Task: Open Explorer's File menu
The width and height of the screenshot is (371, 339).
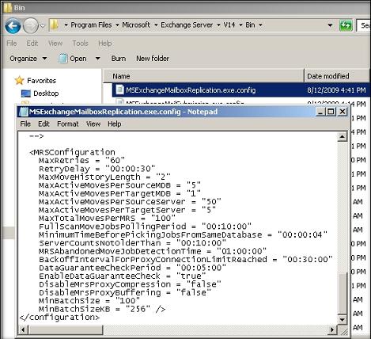Action: [x=12, y=43]
